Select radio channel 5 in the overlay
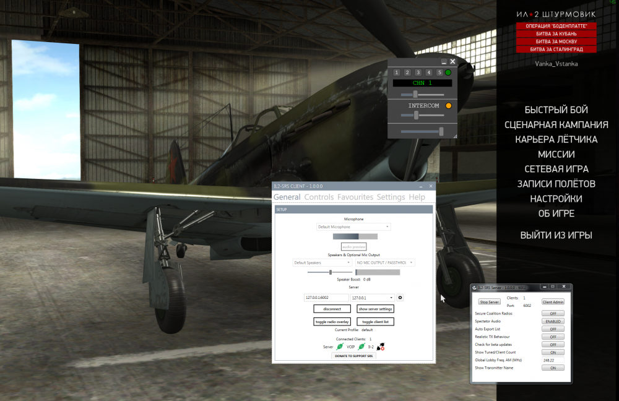This screenshot has height=401, width=619. click(439, 72)
